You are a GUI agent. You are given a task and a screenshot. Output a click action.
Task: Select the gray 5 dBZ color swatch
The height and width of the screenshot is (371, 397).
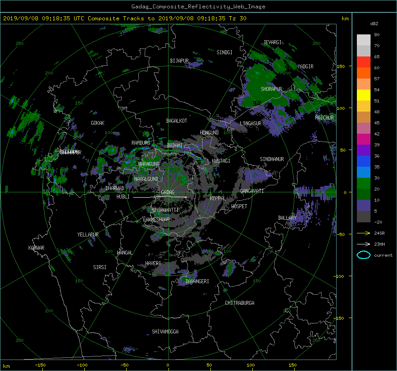point(363,216)
